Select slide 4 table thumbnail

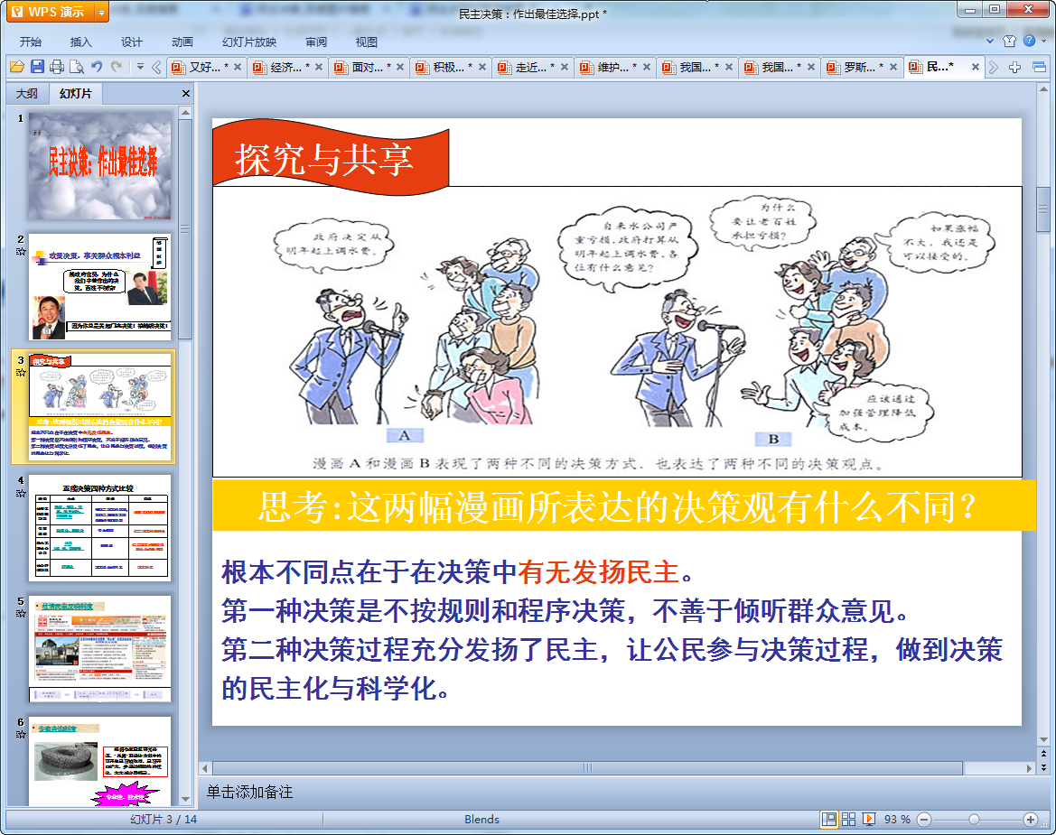pyautogui.click(x=99, y=527)
